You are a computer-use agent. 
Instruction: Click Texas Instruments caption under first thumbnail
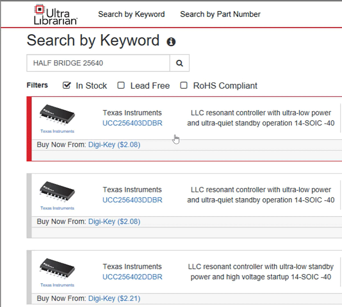[x=57, y=131]
